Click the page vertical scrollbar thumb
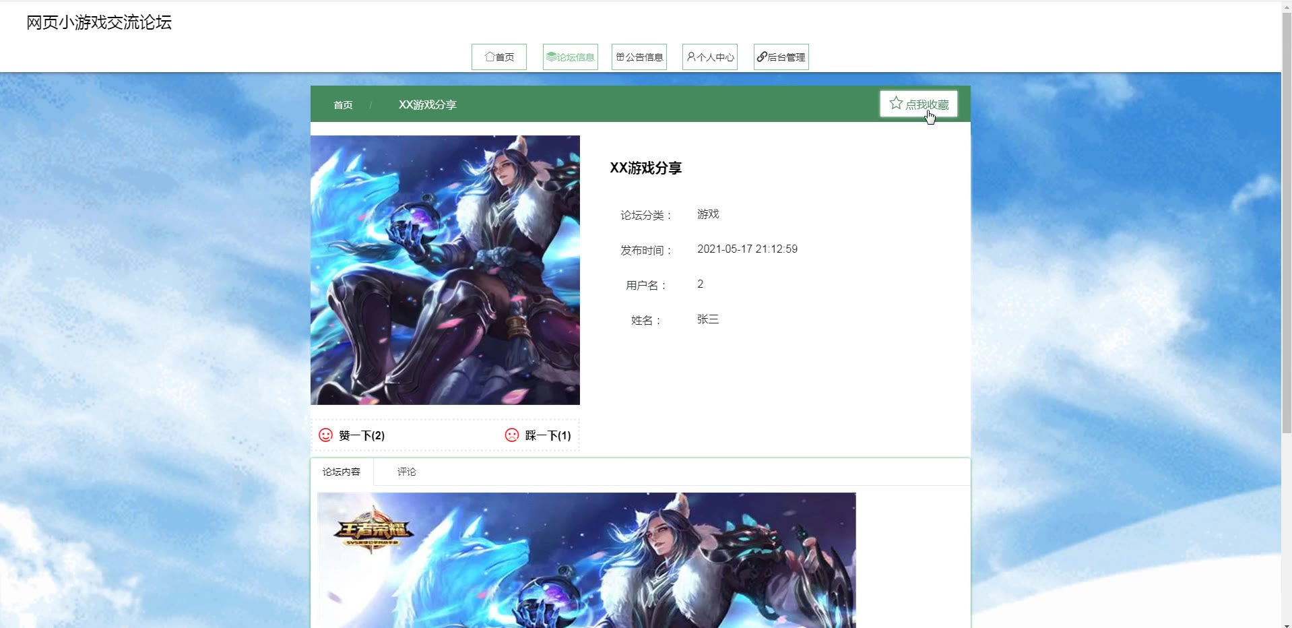 pyautogui.click(x=1287, y=222)
